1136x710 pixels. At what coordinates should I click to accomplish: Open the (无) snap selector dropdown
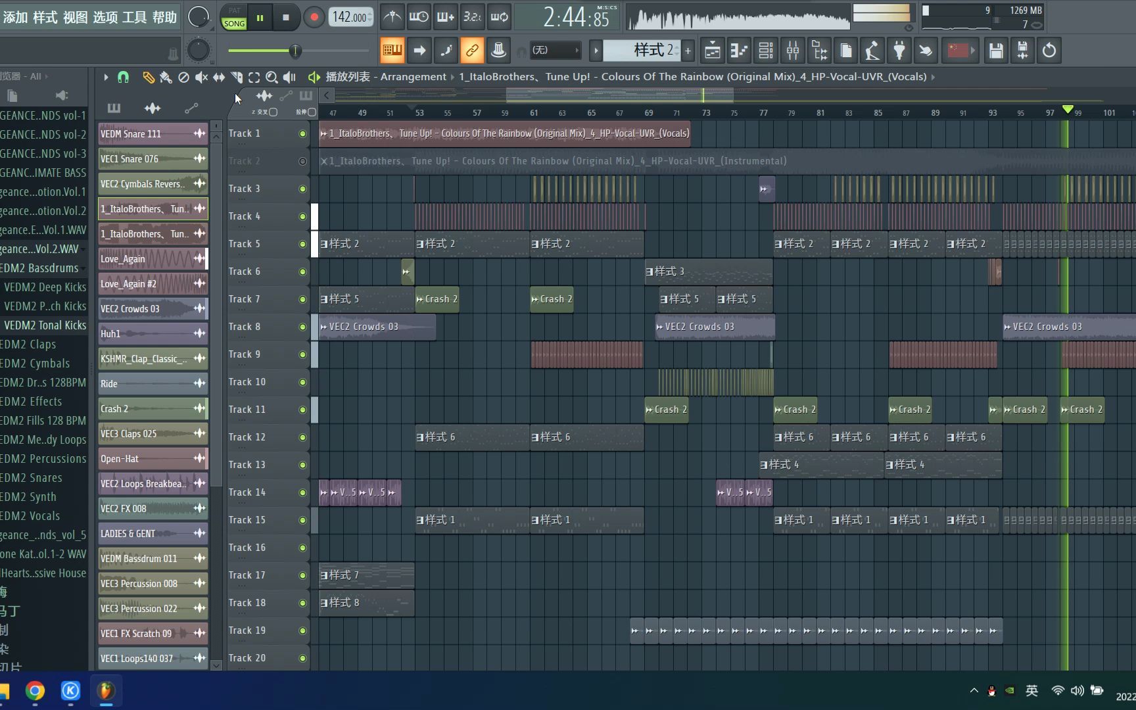pyautogui.click(x=556, y=50)
